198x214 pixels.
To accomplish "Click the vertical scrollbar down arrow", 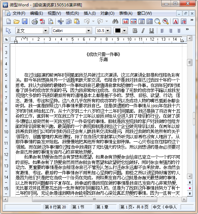I will coord(190,176).
